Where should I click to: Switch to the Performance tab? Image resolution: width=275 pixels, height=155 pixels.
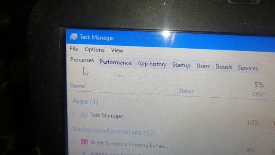coord(116,62)
